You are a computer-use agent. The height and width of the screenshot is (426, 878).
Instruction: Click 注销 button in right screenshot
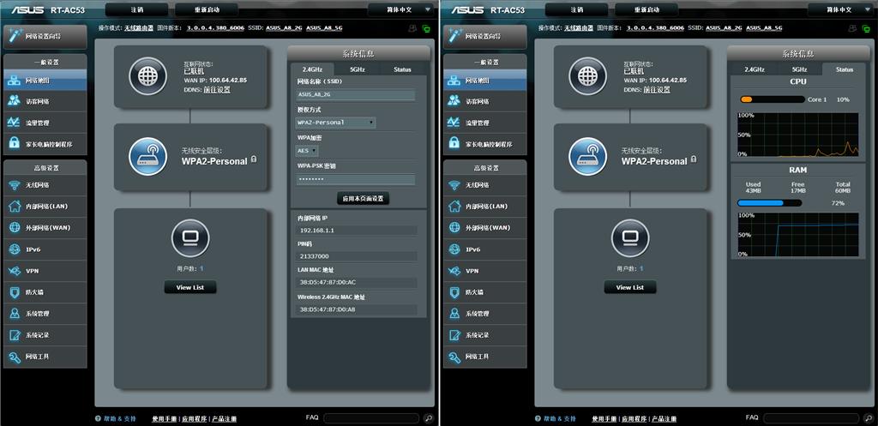click(x=577, y=9)
